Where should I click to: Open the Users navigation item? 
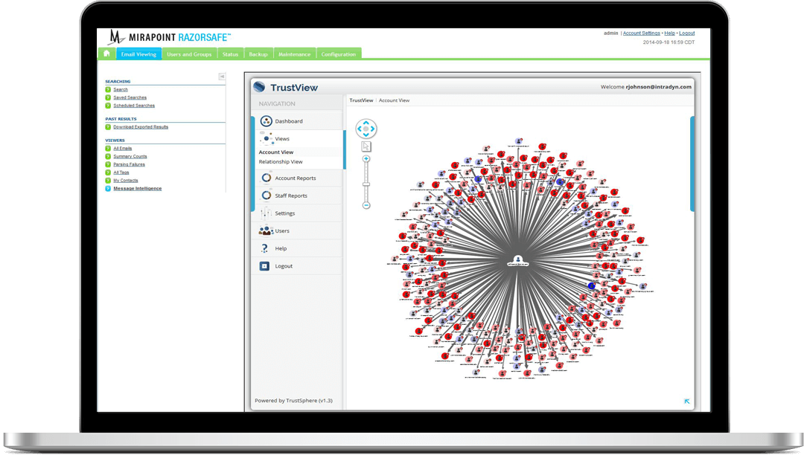pos(299,230)
